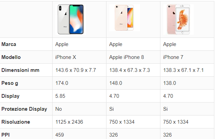Click the 1125 x 2436 resolution value
Screen dimensions: 215x139
[x=69, y=122]
